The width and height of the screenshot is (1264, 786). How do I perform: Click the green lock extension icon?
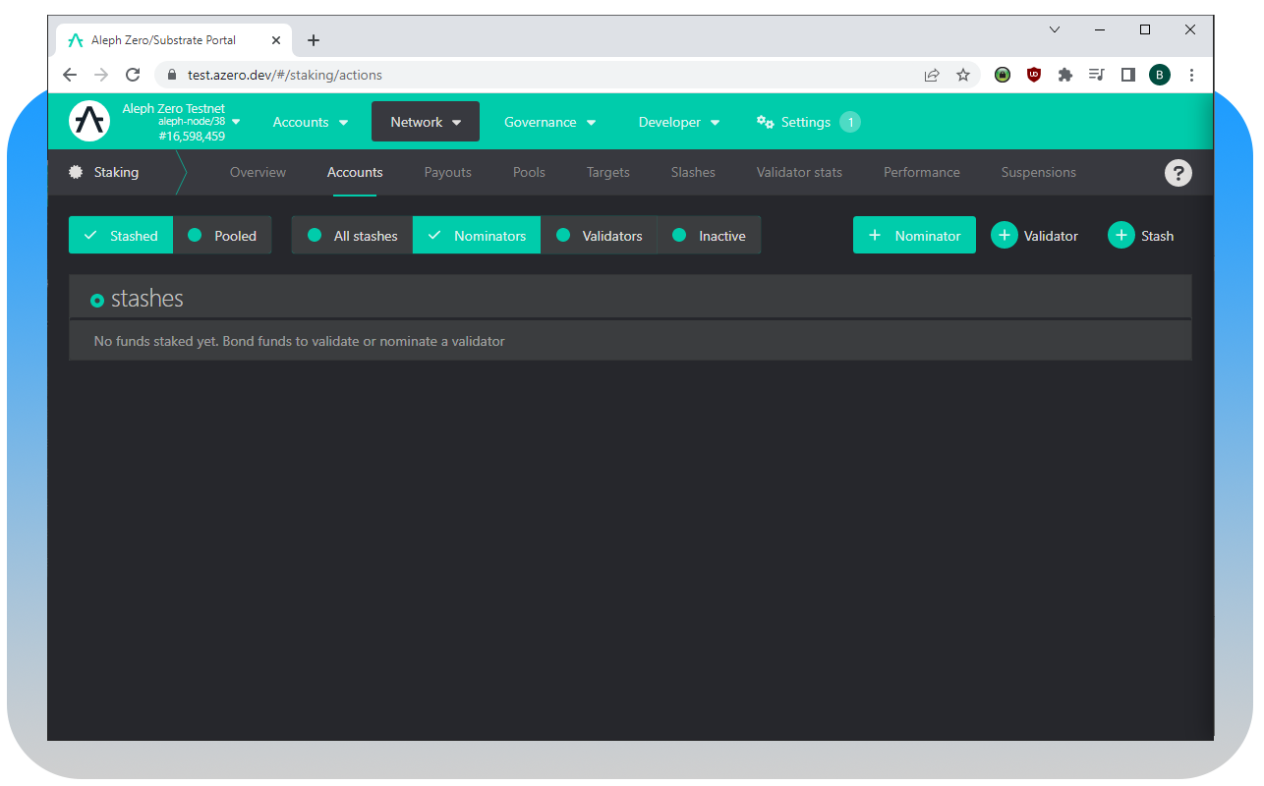[x=1003, y=75]
